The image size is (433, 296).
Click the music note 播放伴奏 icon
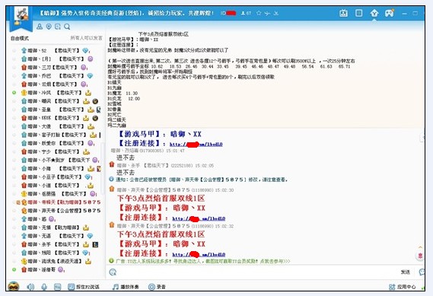click(x=116, y=287)
